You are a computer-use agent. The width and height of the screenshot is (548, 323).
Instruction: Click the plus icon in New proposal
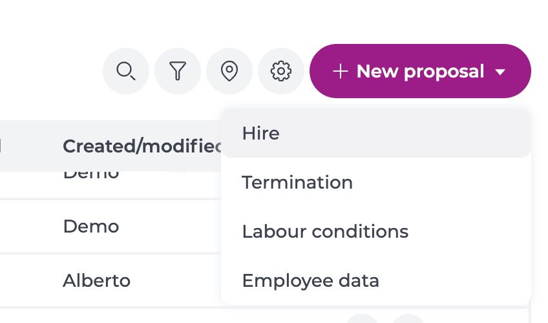tap(341, 71)
